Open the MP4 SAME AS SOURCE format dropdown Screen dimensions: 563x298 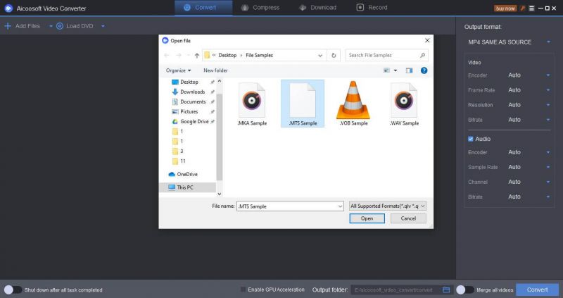tap(509, 42)
